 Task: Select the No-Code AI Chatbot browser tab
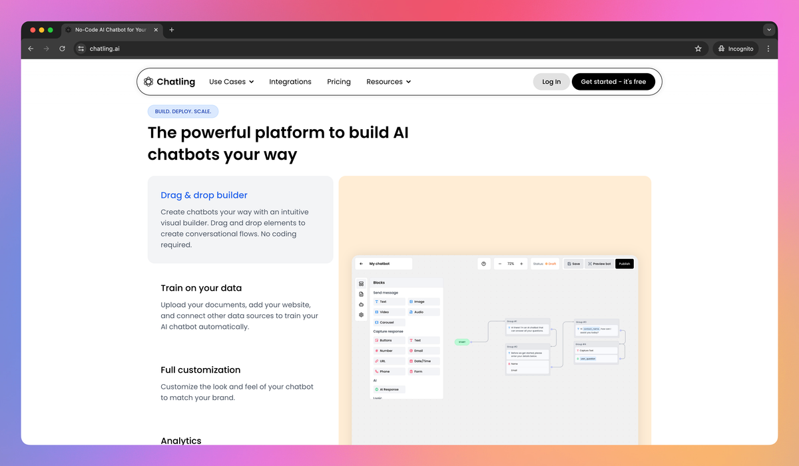tap(112, 30)
